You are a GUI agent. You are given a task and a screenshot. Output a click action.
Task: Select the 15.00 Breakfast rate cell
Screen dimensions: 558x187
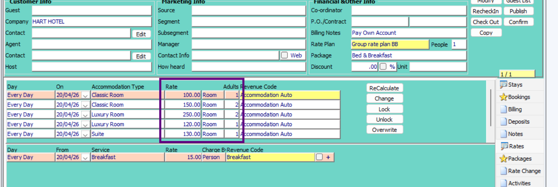(183, 157)
